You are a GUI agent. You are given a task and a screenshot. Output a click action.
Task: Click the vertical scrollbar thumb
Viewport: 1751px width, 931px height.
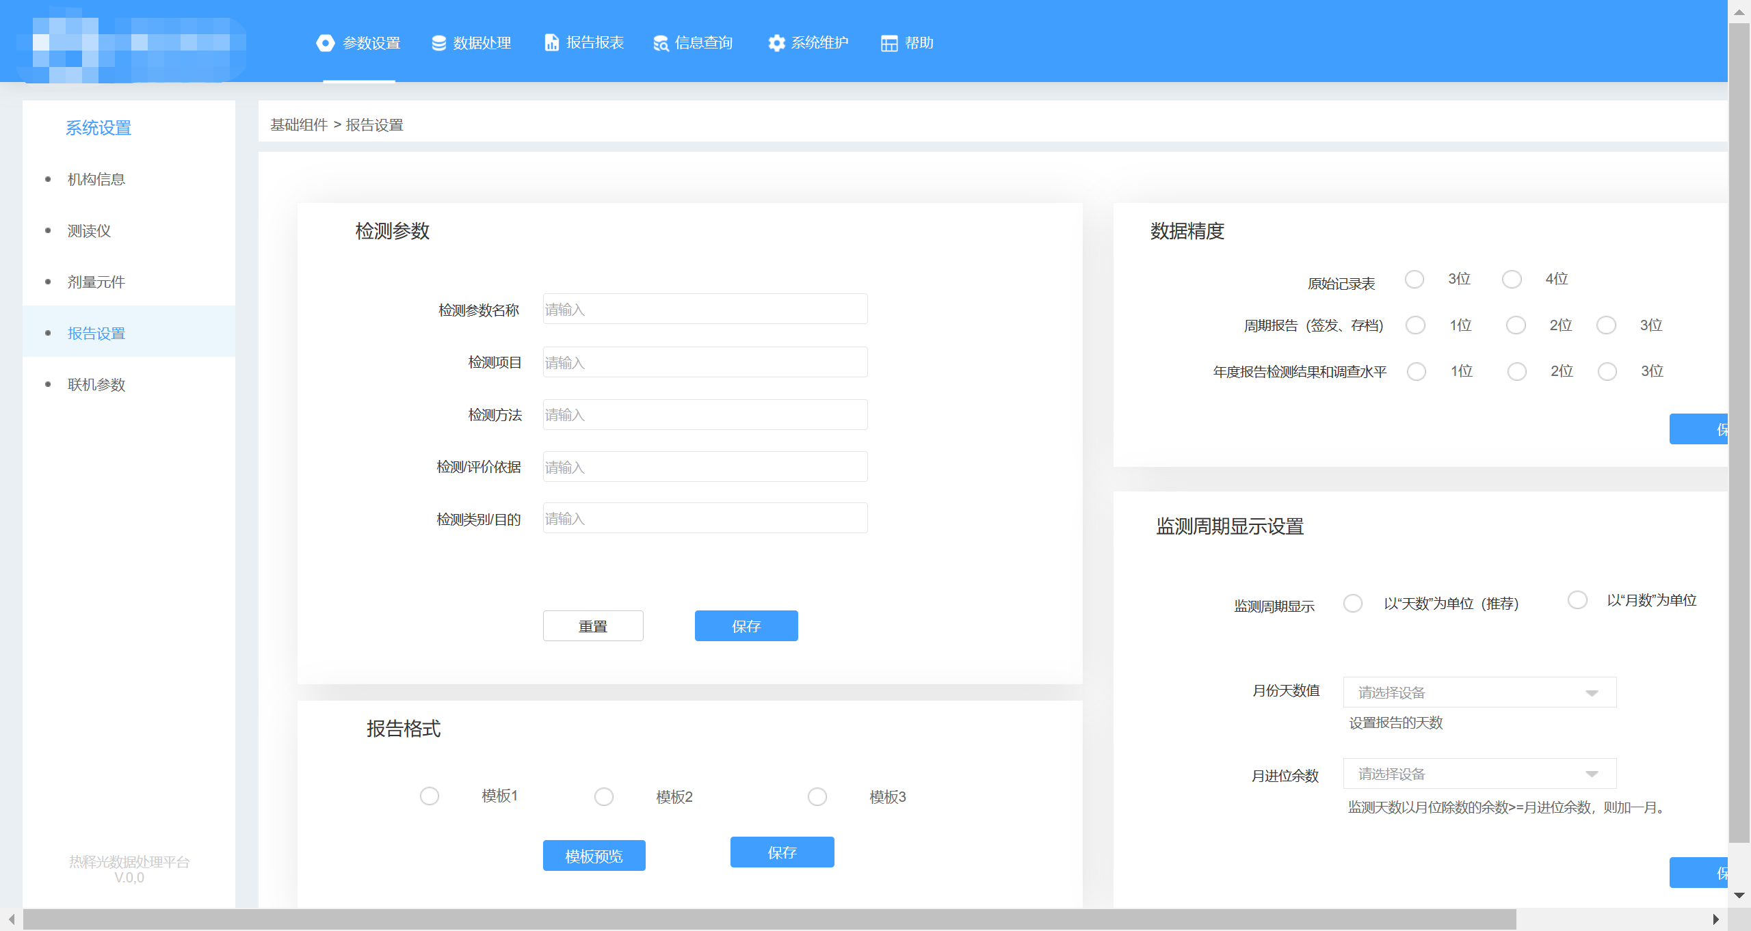point(1739,433)
